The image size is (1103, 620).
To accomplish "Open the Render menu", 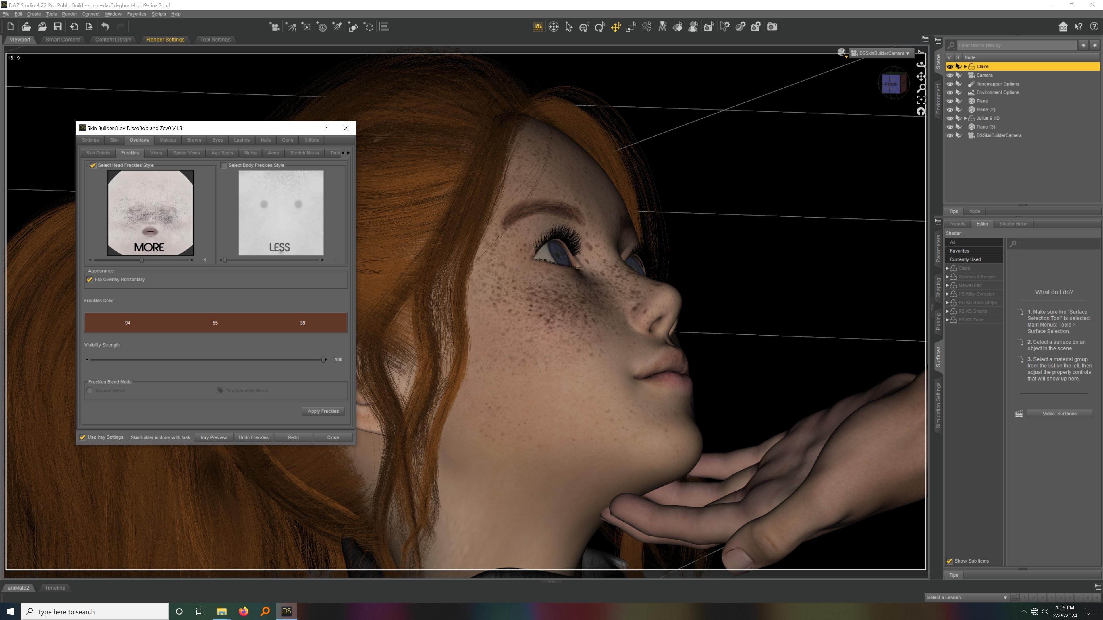I will (x=69, y=14).
